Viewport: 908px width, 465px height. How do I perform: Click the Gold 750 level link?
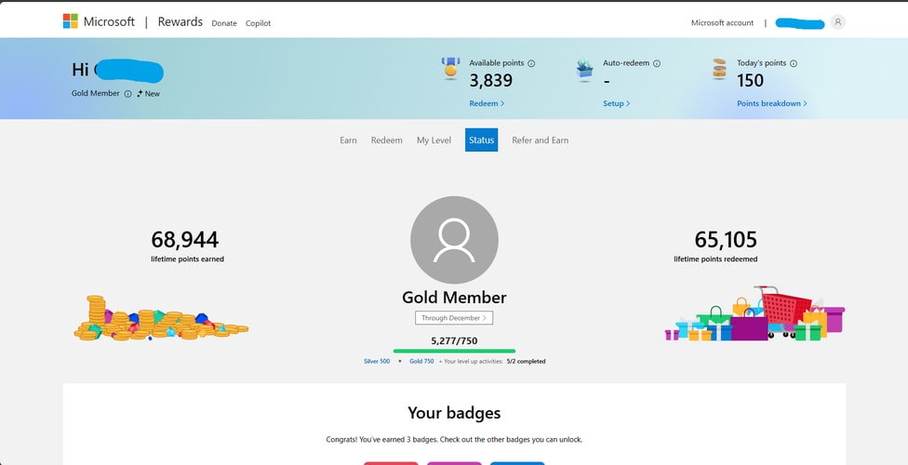pyautogui.click(x=421, y=362)
